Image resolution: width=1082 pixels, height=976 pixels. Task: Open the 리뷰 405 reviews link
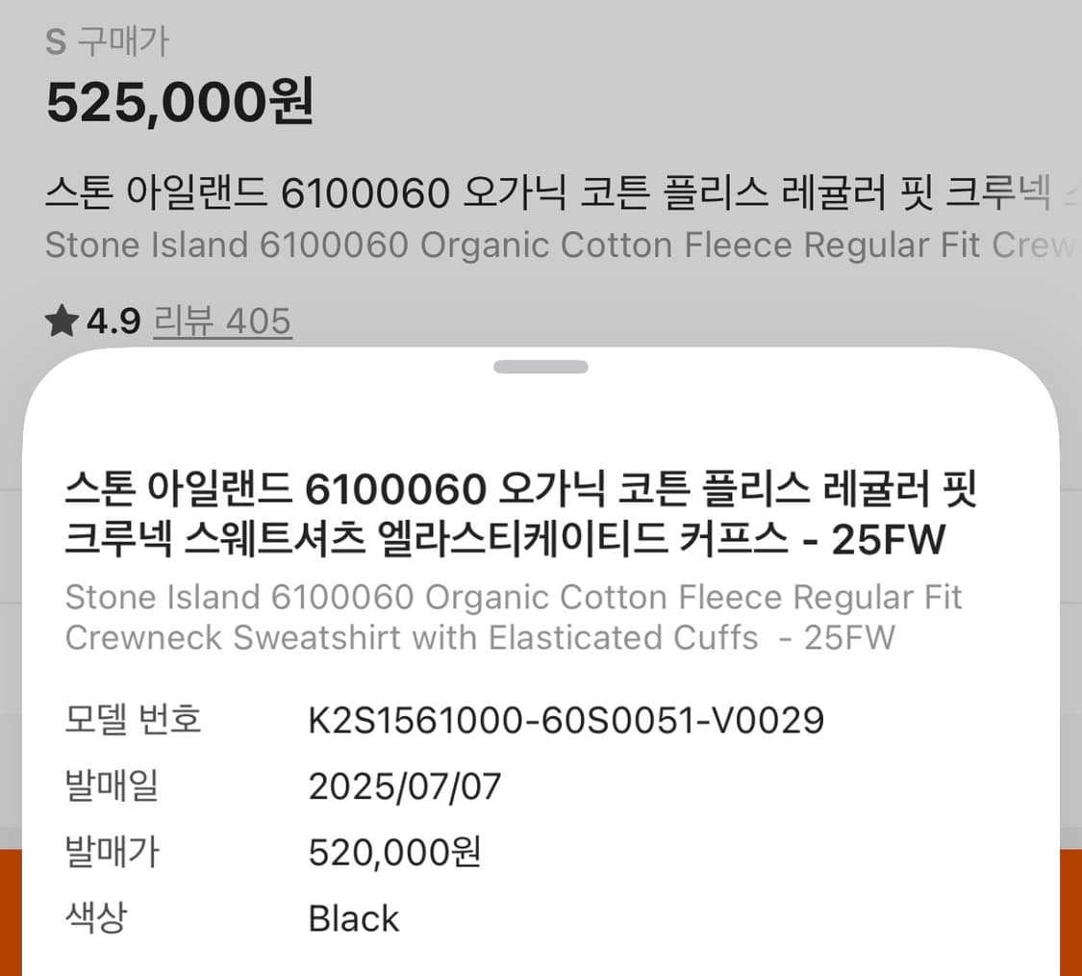coord(222,321)
